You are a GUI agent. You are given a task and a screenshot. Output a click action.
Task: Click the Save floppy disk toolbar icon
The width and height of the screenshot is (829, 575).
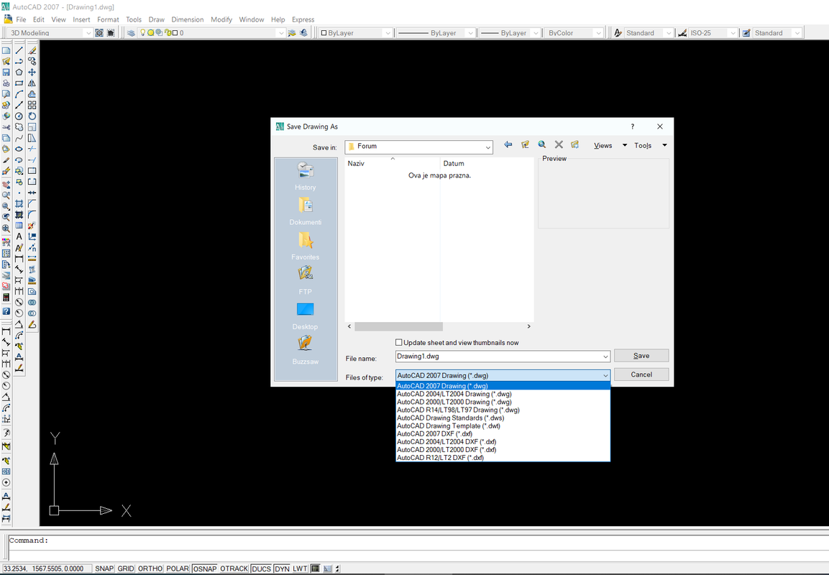click(x=6, y=72)
